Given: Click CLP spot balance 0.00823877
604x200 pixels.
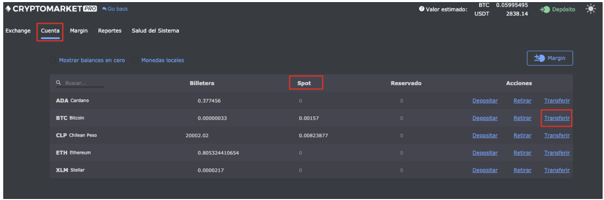Looking at the screenshot, I should pos(313,135).
